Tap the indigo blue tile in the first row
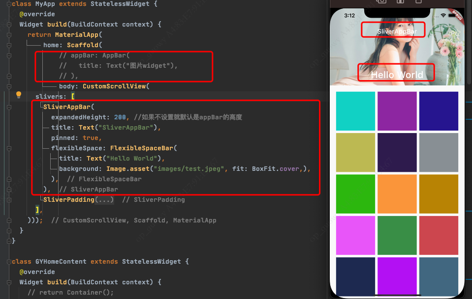The width and height of the screenshot is (472, 299). tap(439, 111)
